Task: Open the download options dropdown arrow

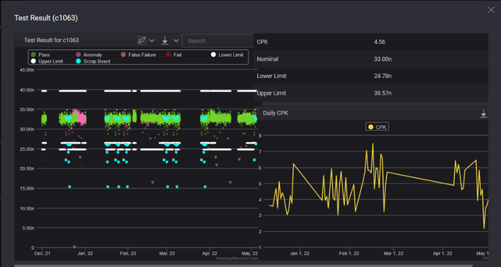Action: [x=176, y=41]
